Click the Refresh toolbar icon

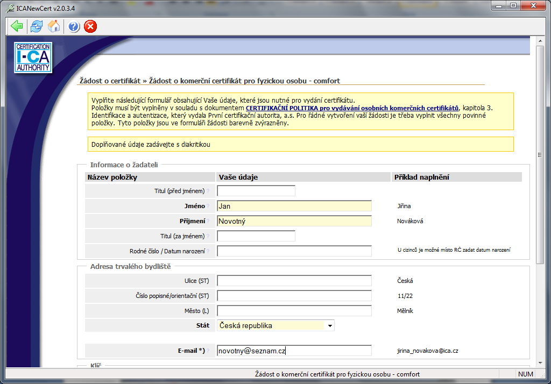coord(37,26)
